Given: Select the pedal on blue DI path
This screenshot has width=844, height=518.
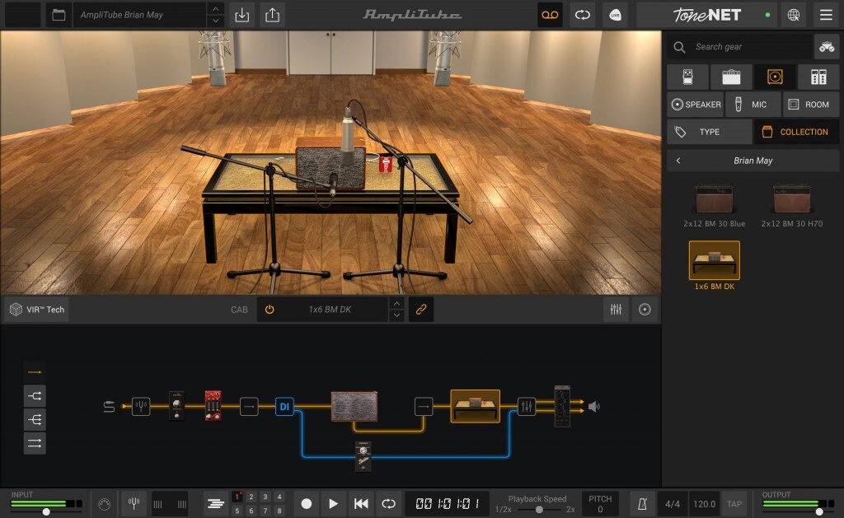Looking at the screenshot, I should pyautogui.click(x=363, y=456).
